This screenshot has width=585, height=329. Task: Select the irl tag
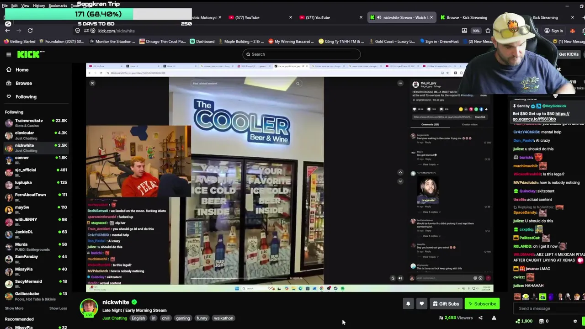pos(154,318)
